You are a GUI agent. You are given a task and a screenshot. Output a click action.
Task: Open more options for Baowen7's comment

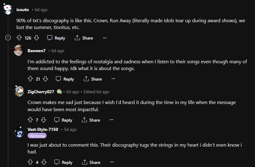pyautogui.click(x=113, y=79)
